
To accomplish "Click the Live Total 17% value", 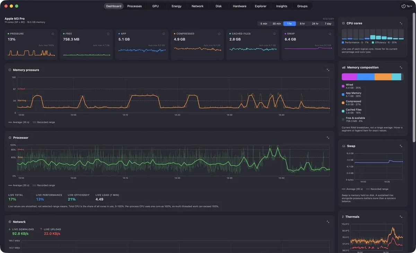I will [12, 199].
